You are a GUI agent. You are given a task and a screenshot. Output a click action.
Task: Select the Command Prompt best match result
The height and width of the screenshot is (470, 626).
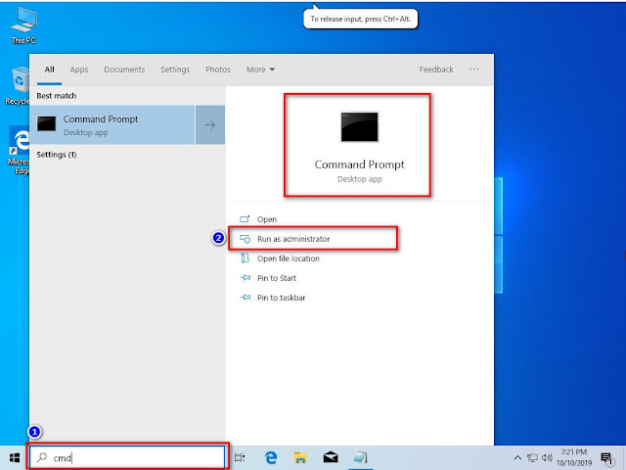tap(112, 124)
